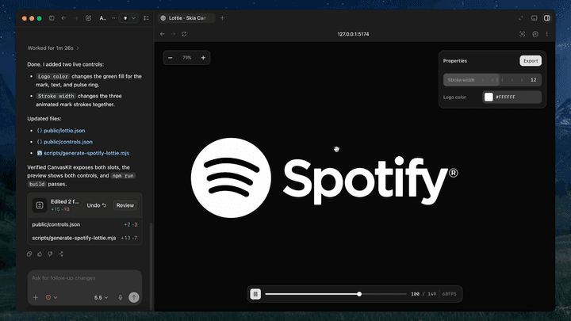The height and width of the screenshot is (321, 571).
Task: Click the plus attach button in composer
Action: [36, 297]
